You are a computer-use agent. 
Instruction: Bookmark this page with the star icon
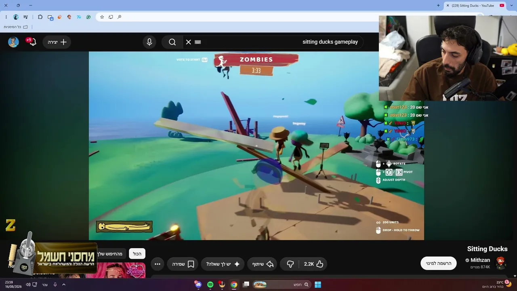click(102, 17)
